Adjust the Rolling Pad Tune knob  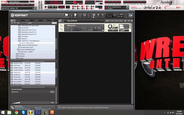[x=110, y=26]
